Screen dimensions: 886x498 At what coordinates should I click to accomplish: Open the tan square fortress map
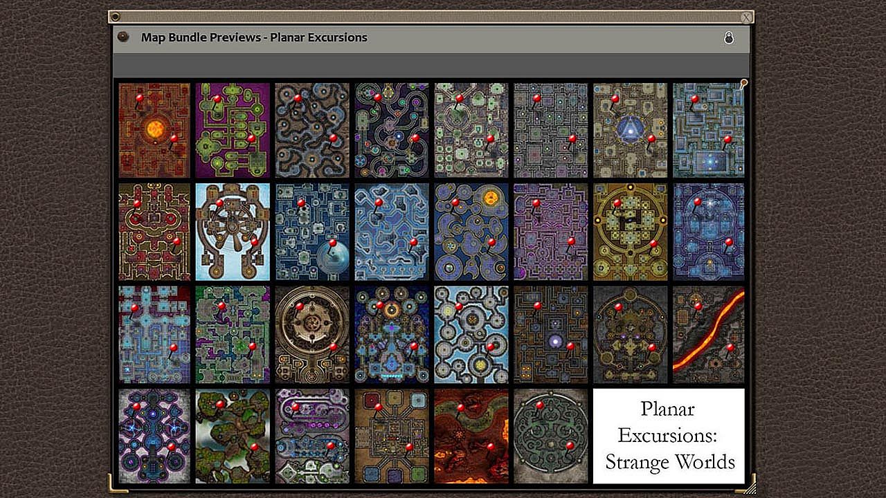coord(392,436)
